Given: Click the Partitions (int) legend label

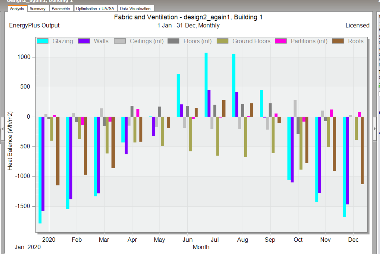Looking at the screenshot, I should [x=309, y=41].
